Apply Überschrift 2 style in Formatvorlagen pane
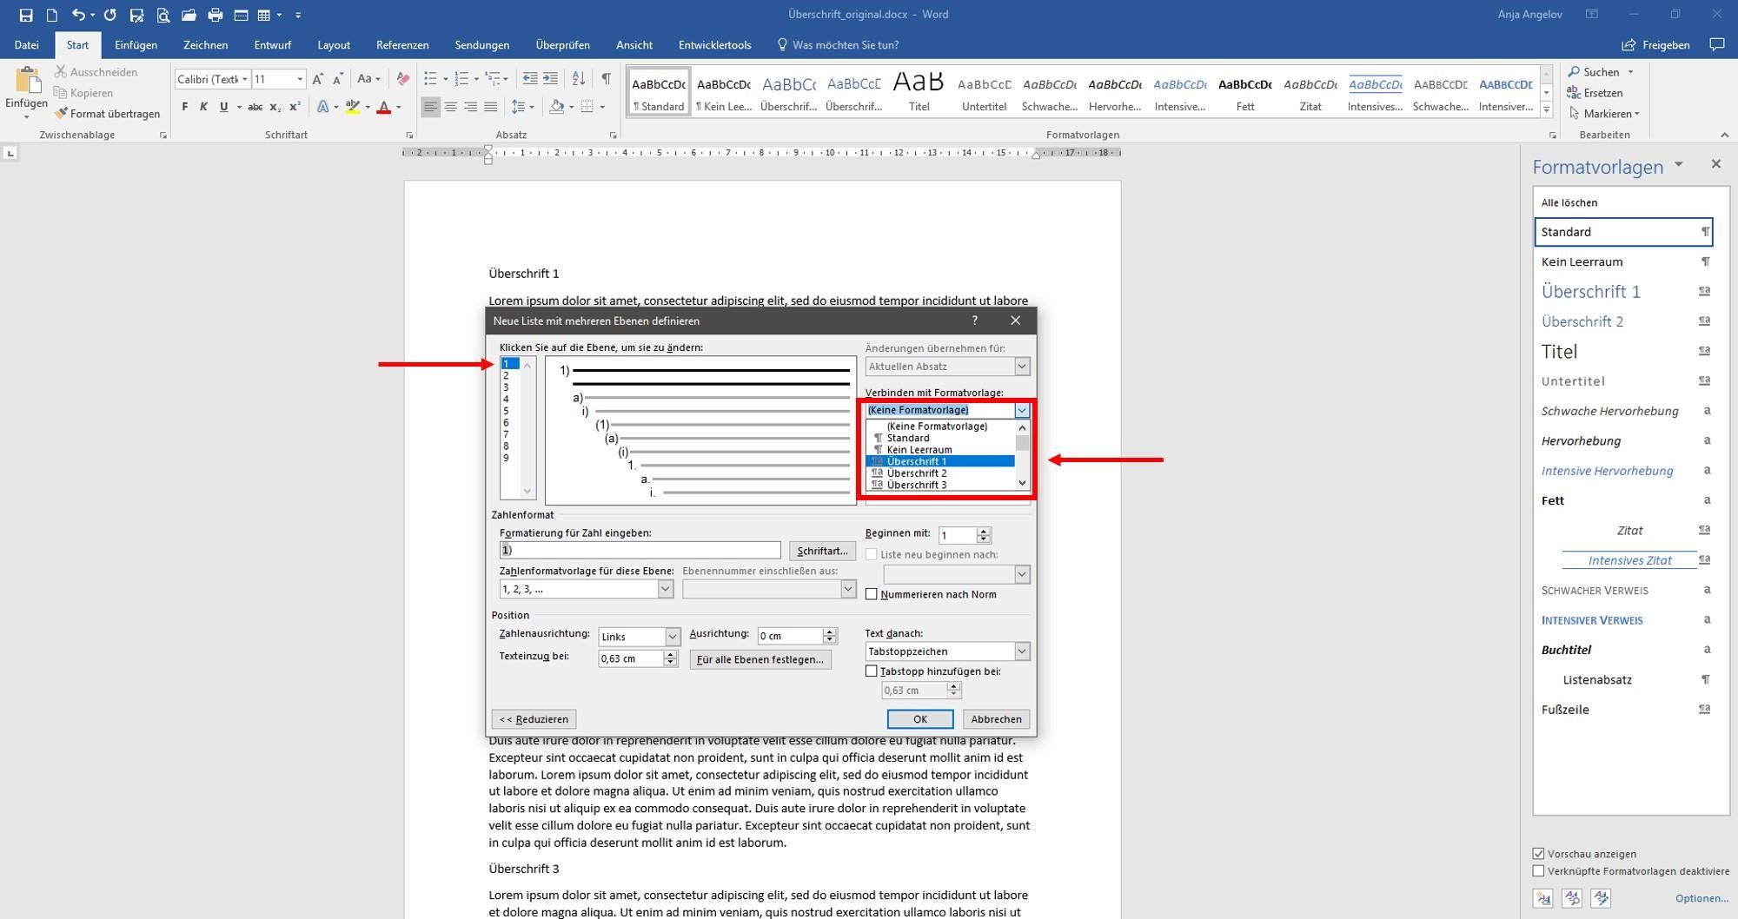Screen dimensions: 1738x919 [x=1623, y=321]
